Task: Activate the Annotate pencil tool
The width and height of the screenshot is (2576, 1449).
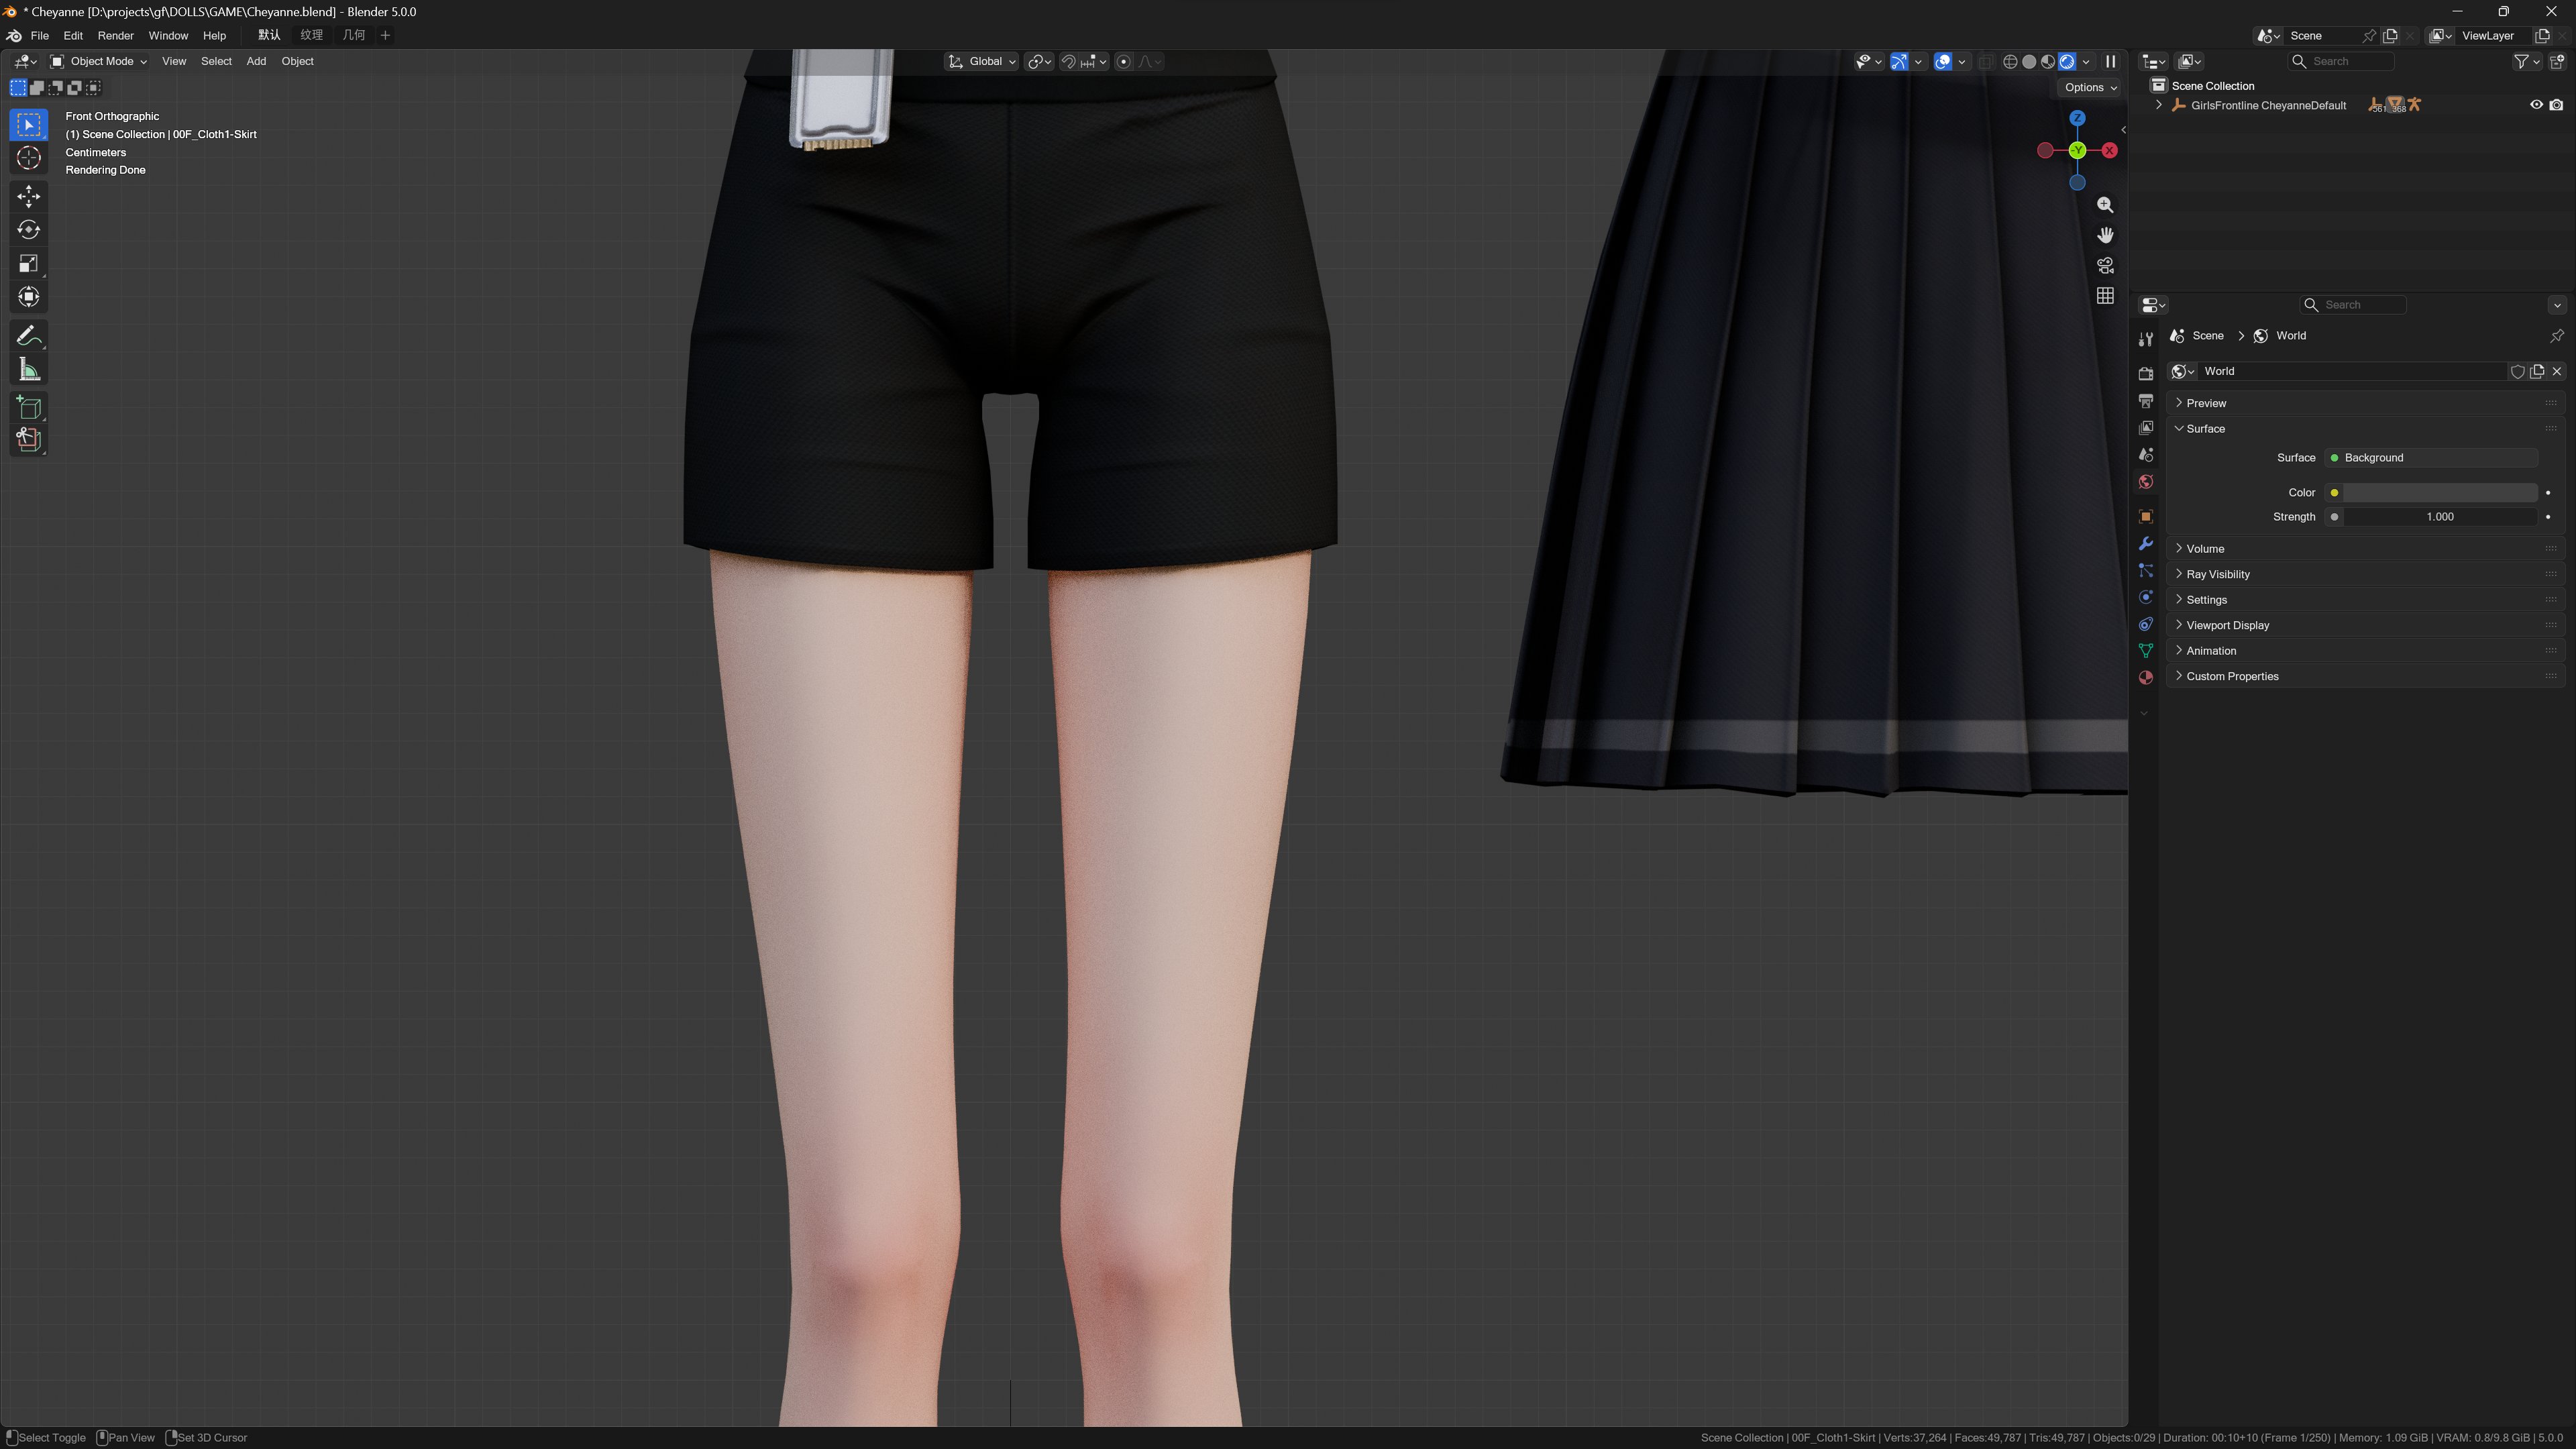Action: tap(28, 336)
